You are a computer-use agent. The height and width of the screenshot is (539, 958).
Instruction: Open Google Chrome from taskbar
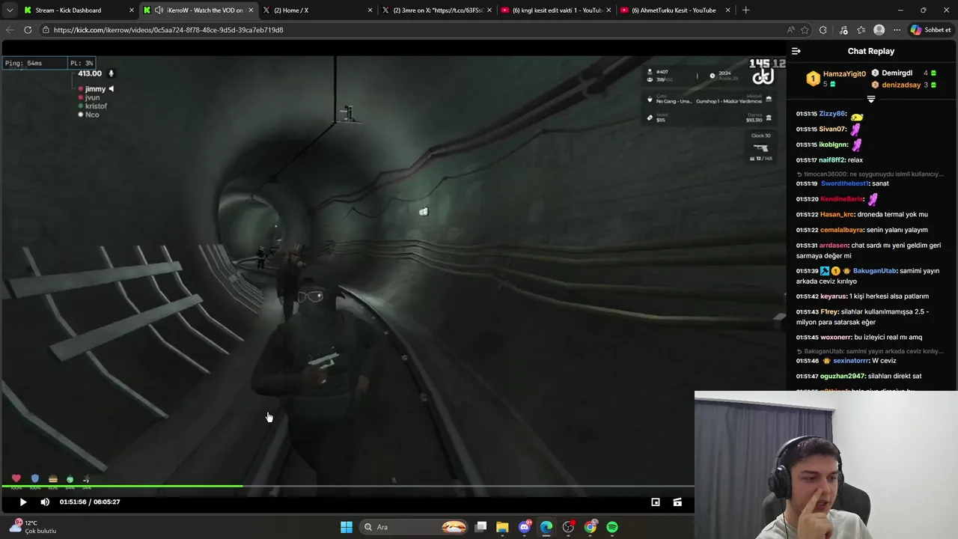[x=591, y=527]
